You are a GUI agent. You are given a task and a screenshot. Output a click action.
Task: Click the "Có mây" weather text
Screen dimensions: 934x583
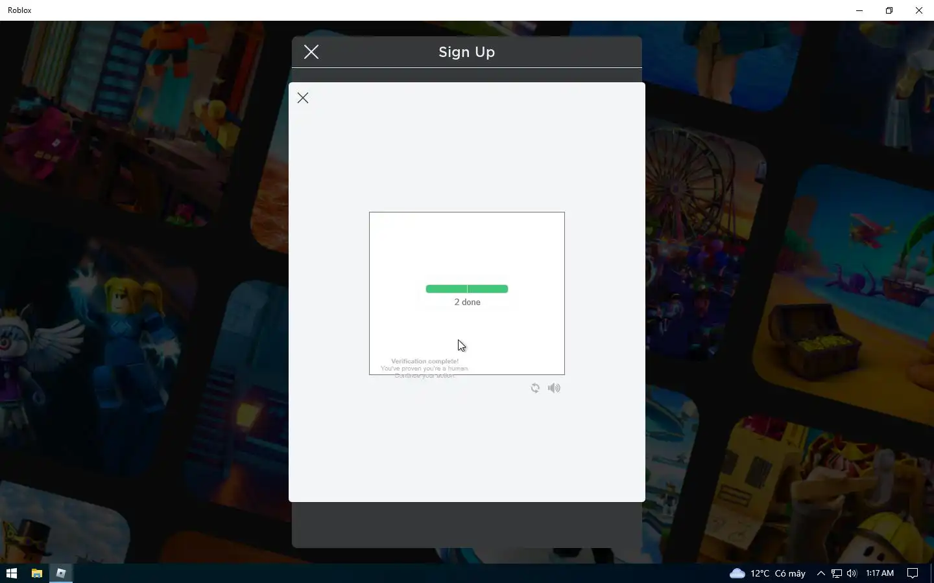coord(790,574)
